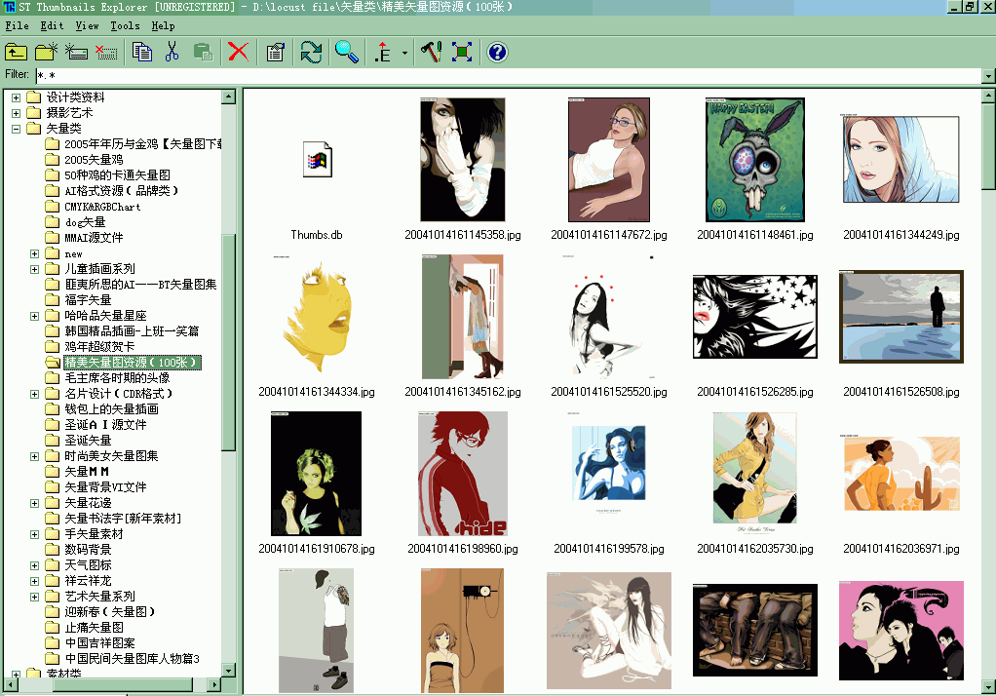This screenshot has height=696, width=996.
Task: Click the folder tree scroll-down arrow
Action: (229, 670)
